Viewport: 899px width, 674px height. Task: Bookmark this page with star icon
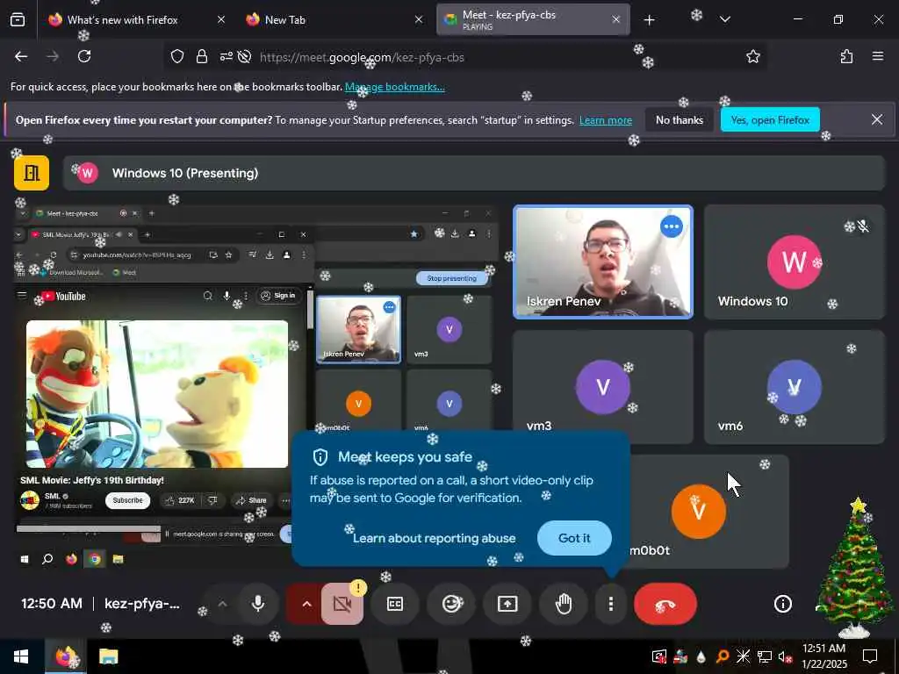point(752,56)
